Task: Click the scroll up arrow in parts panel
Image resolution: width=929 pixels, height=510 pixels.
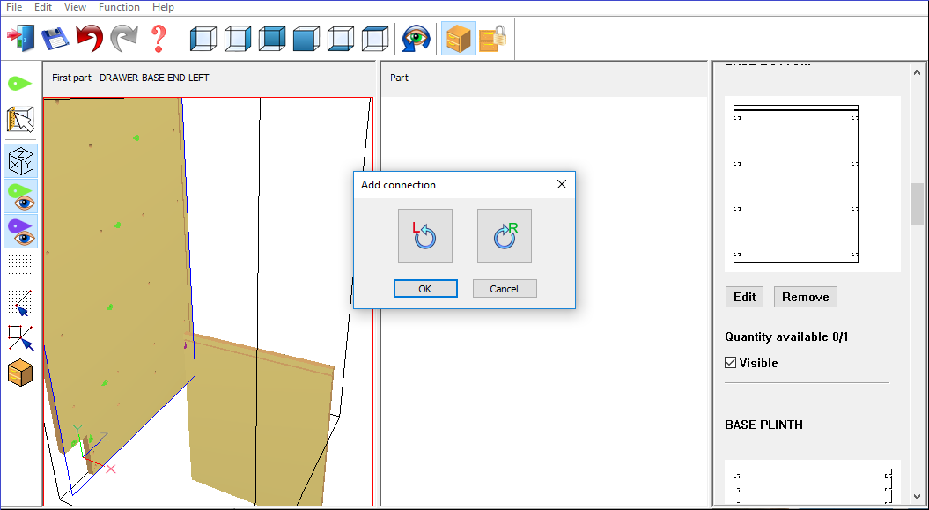Action: pyautogui.click(x=917, y=71)
